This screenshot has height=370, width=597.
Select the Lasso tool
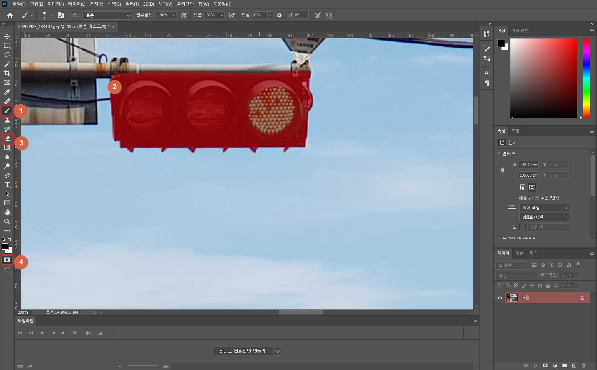point(7,55)
